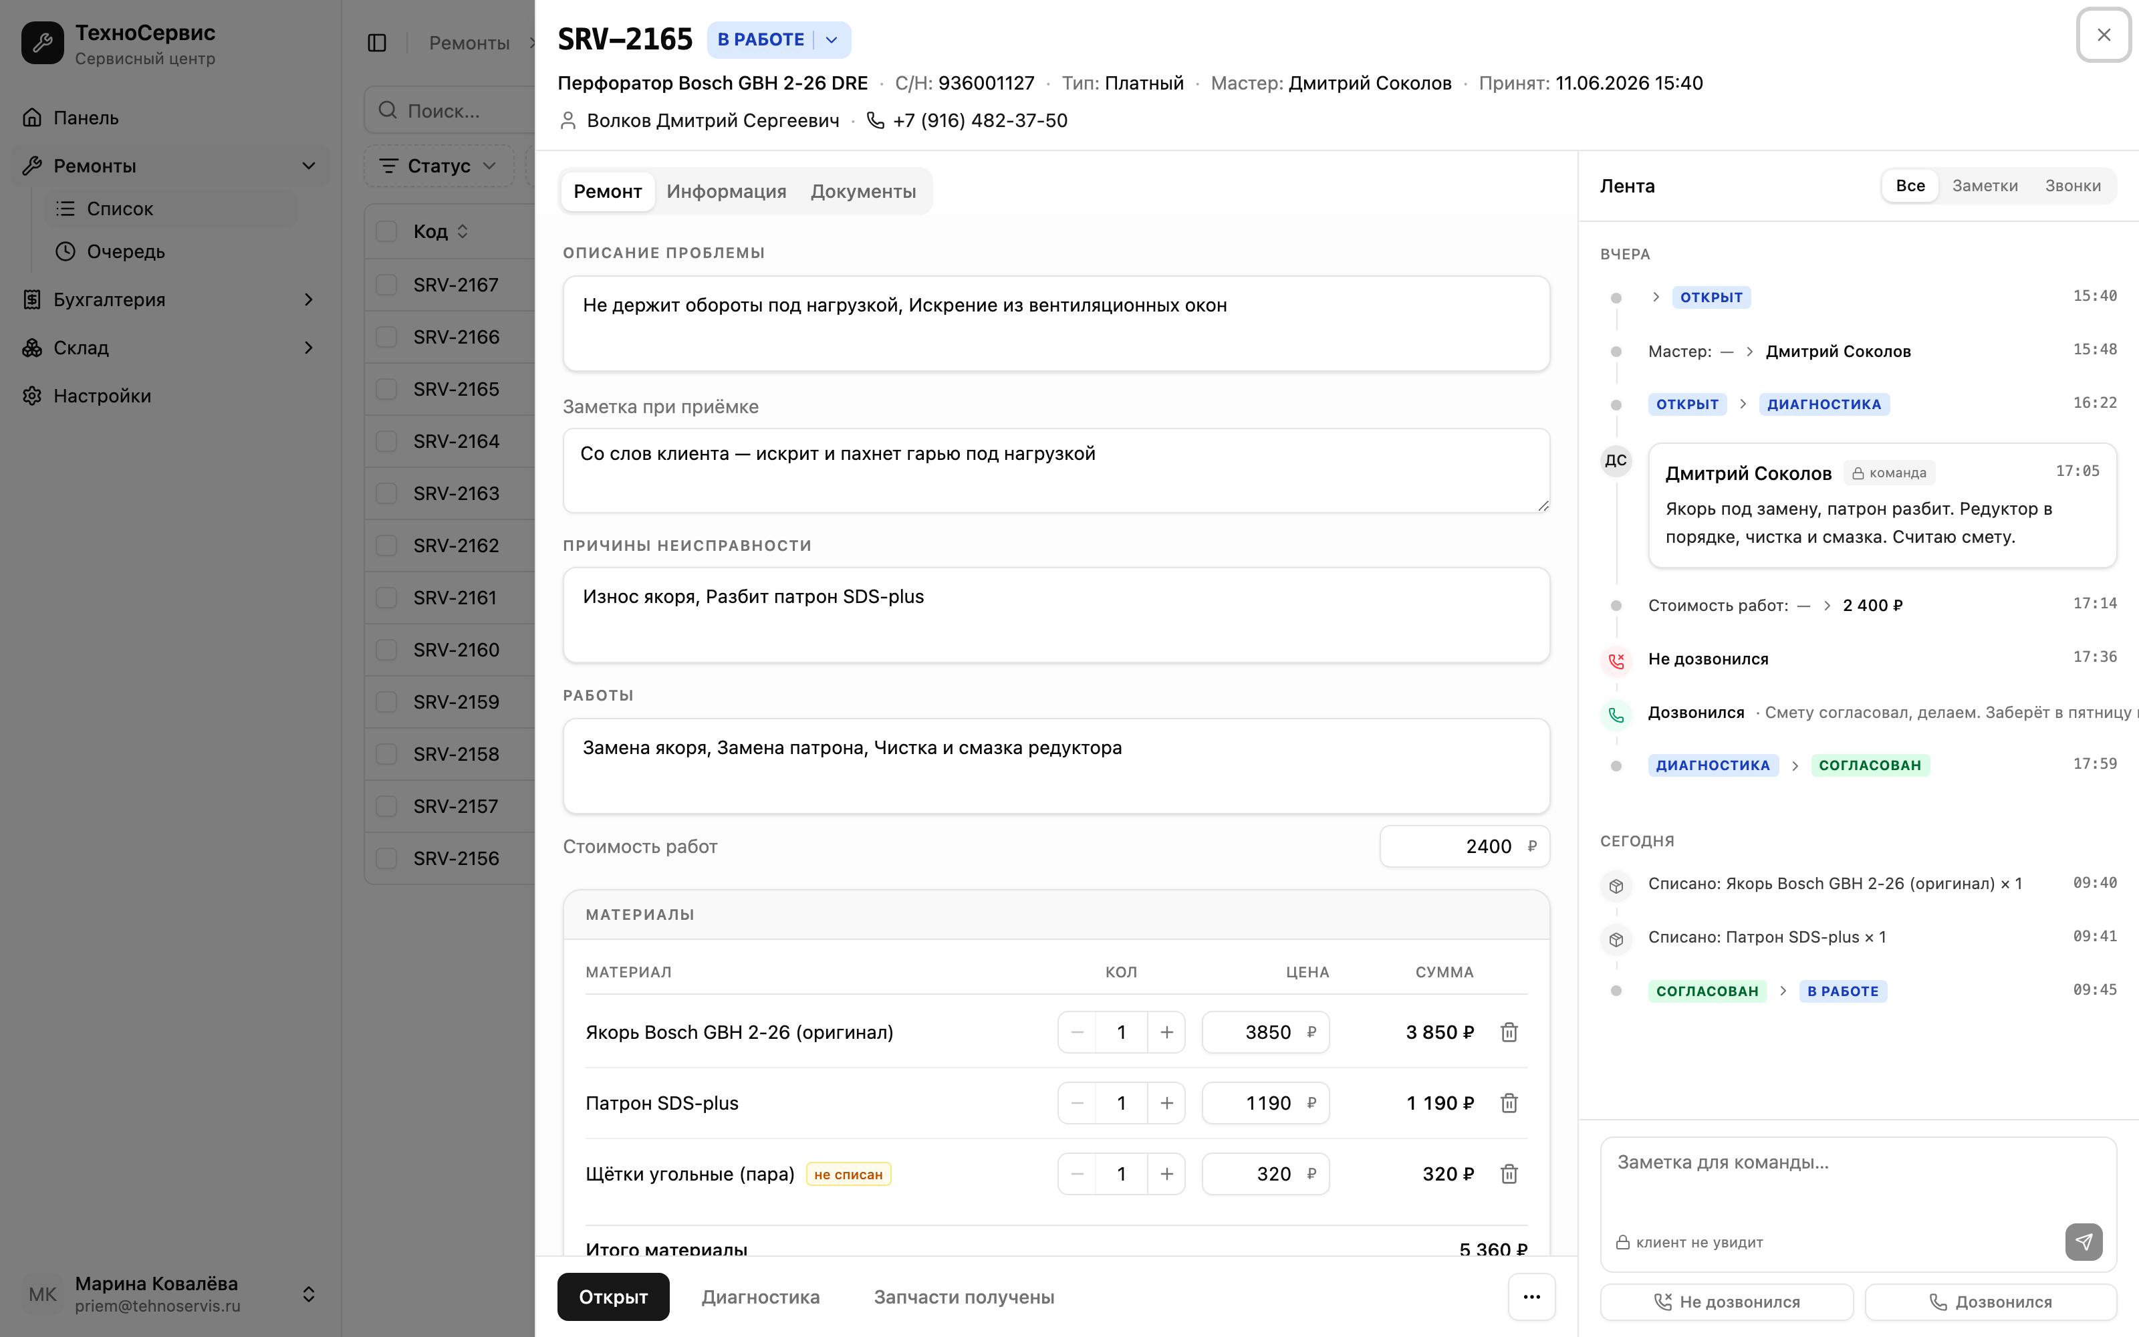
Task: Decrease quantity of Якорь Bosch GBH 2-26
Action: (x=1077, y=1032)
